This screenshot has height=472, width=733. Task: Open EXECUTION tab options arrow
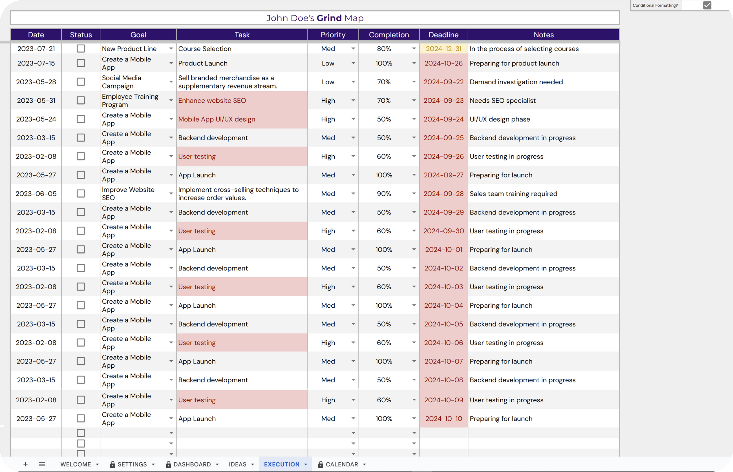306,464
